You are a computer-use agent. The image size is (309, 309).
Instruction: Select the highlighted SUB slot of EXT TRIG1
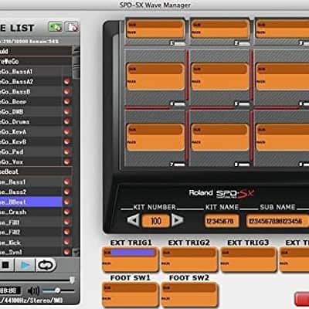[x=130, y=253]
